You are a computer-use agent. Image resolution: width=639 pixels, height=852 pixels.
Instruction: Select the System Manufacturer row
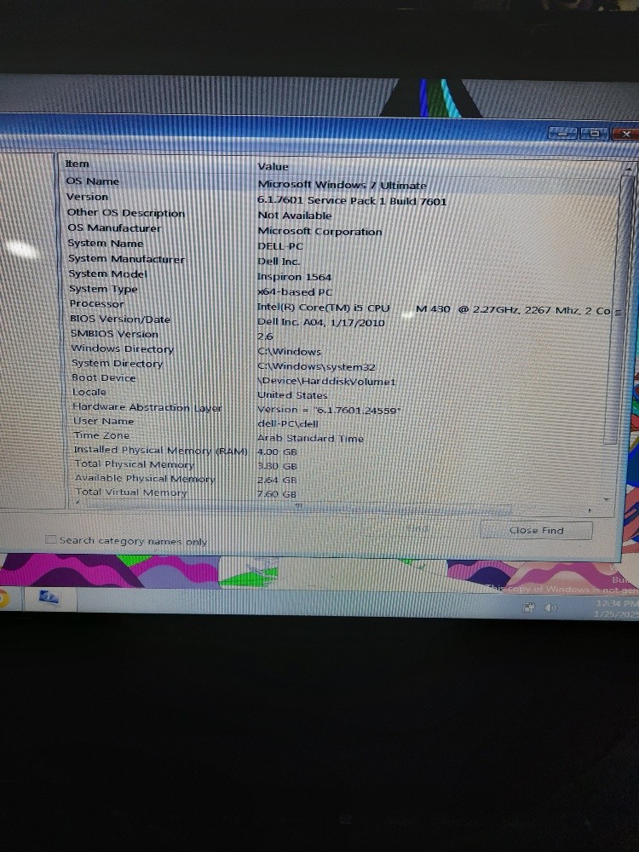point(342,260)
